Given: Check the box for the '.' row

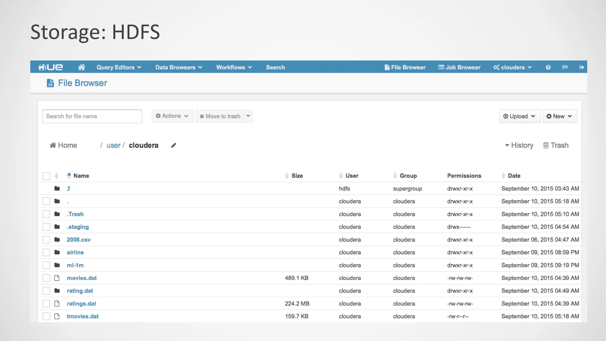Looking at the screenshot, I should pyautogui.click(x=46, y=201).
